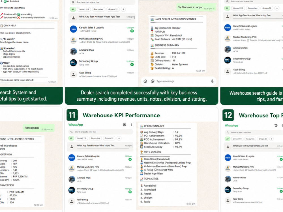
Task: Click Markaz Marketing avatar in panel 11
Action: 72,168
